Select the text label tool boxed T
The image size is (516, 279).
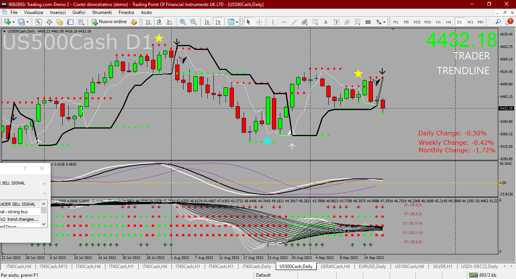tap(336, 22)
